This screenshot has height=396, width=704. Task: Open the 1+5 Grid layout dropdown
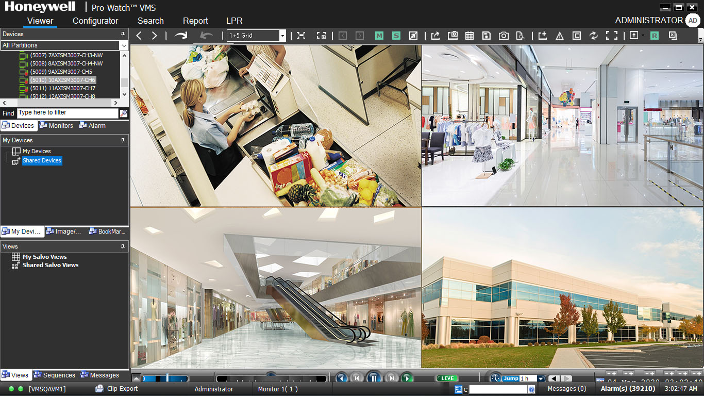(282, 36)
